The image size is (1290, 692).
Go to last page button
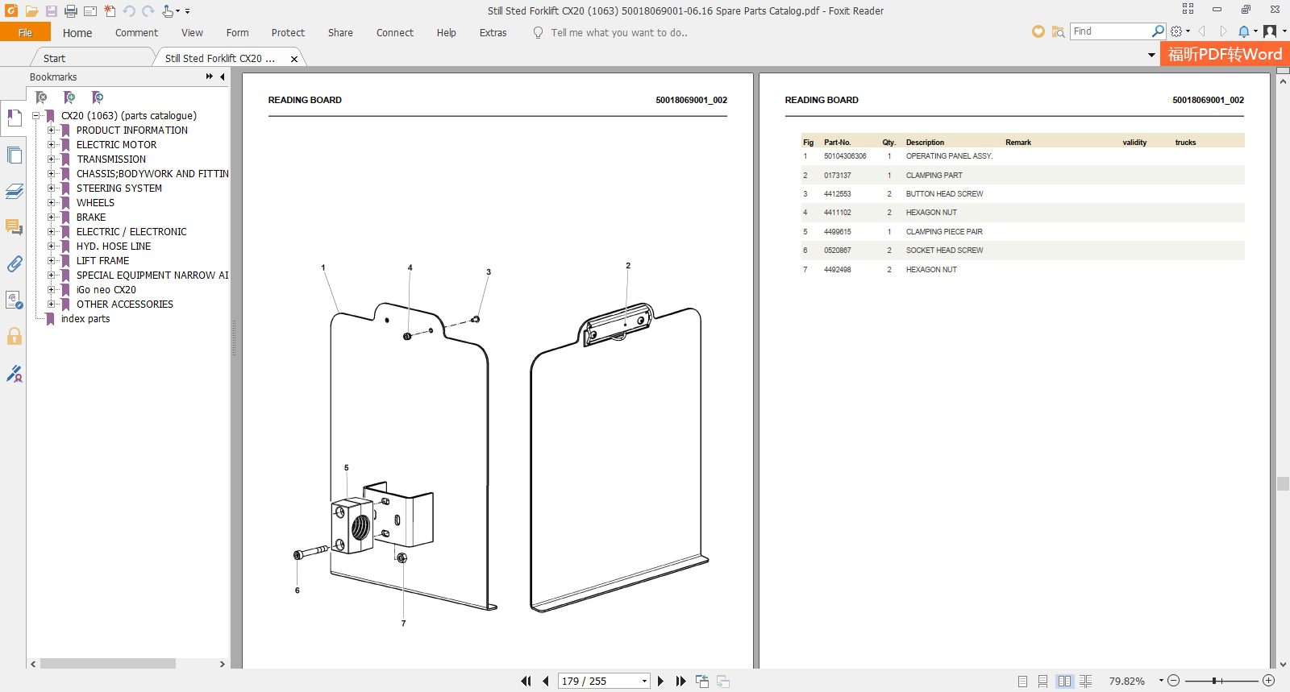point(680,682)
